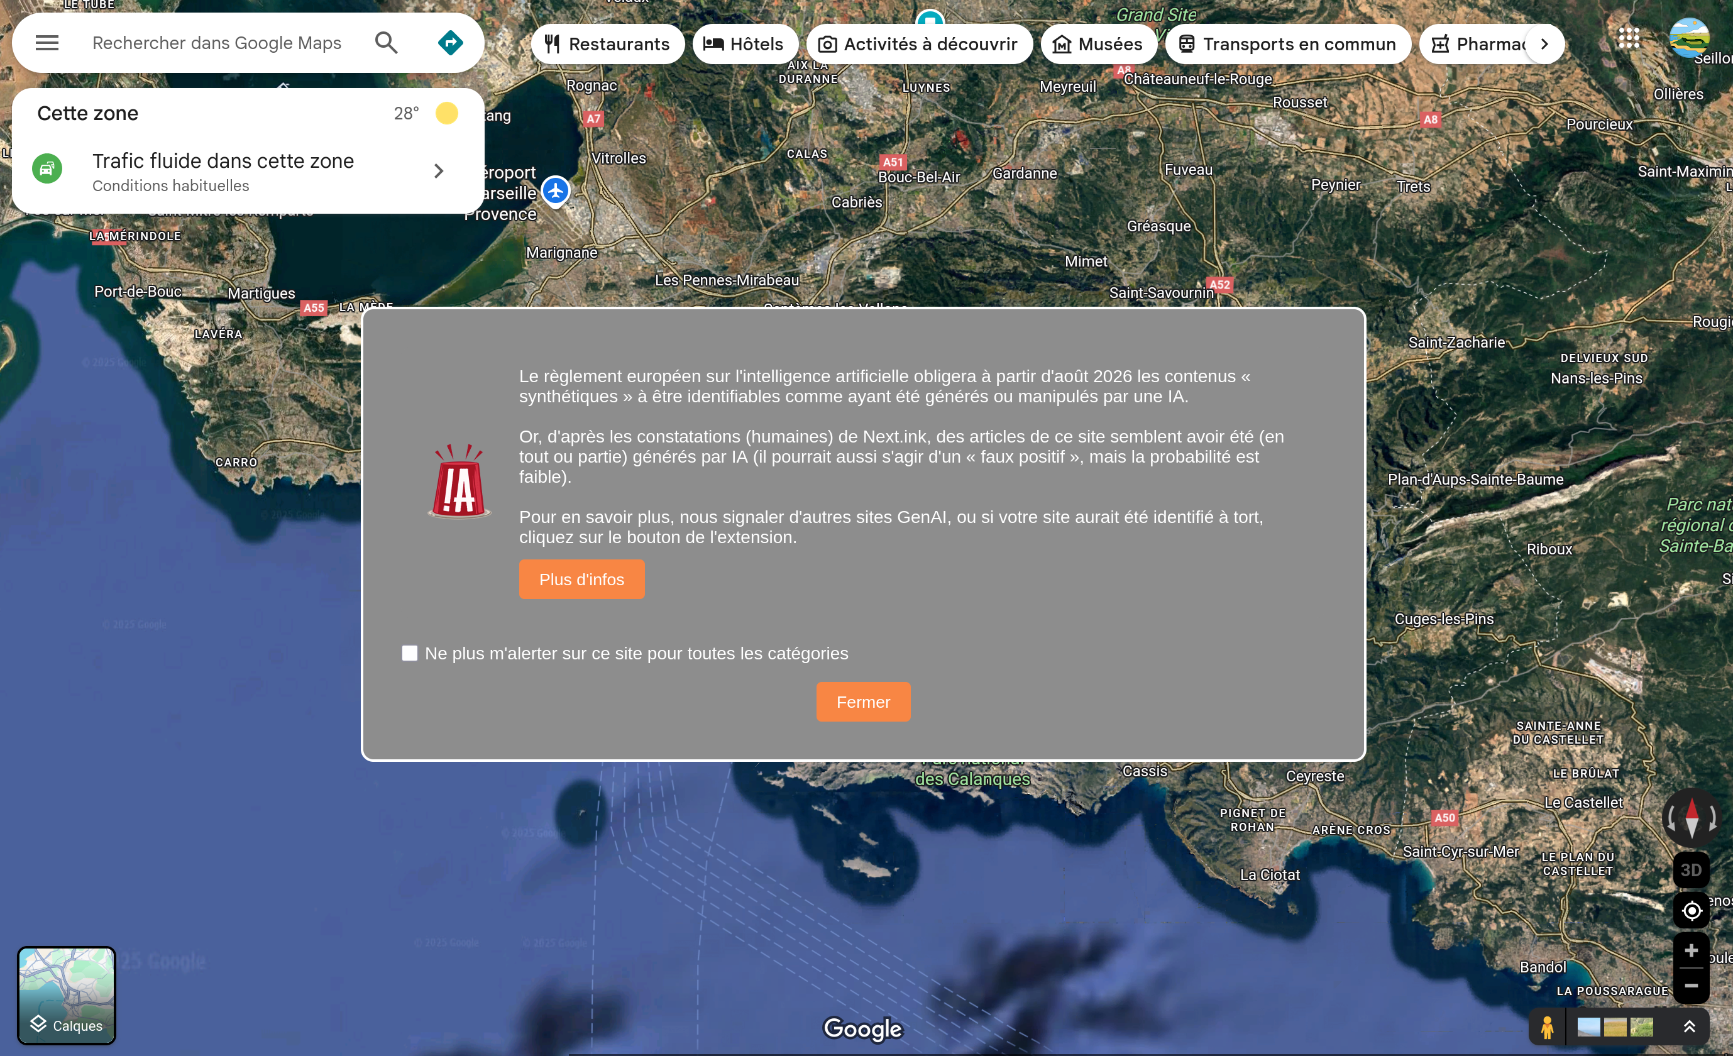1733x1056 pixels.
Task: Select the Restaurants category chip
Action: pos(608,45)
